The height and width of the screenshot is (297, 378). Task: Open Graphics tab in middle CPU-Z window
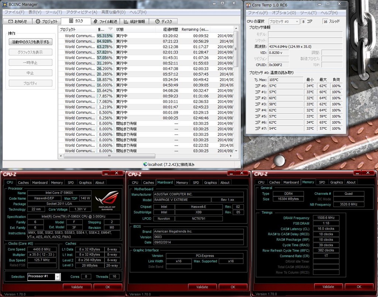pyautogui.click(x=210, y=182)
